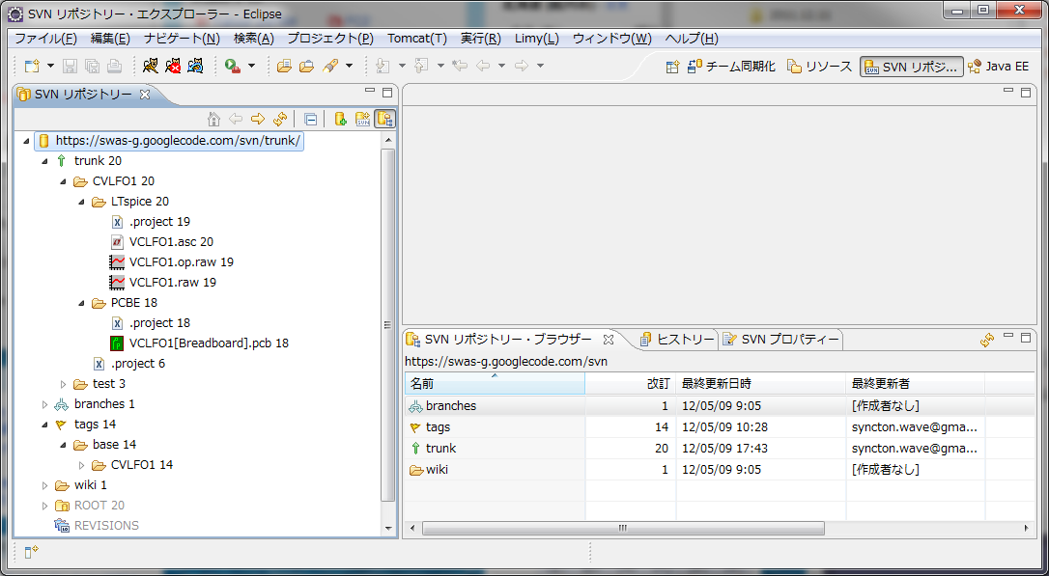Collapse all nodes in SVN repository tree
Image resolution: width=1049 pixels, height=576 pixels.
(x=310, y=119)
